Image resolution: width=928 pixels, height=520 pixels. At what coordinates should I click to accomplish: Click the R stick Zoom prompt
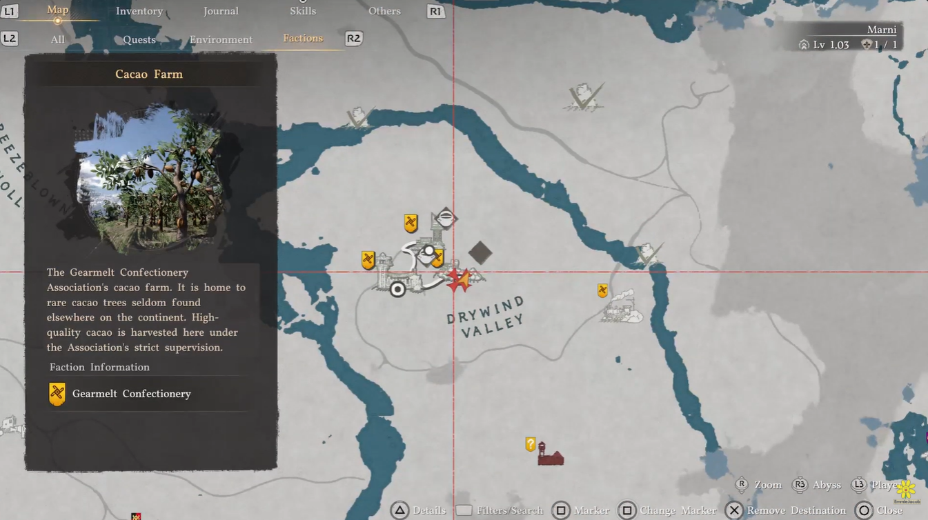coord(758,485)
